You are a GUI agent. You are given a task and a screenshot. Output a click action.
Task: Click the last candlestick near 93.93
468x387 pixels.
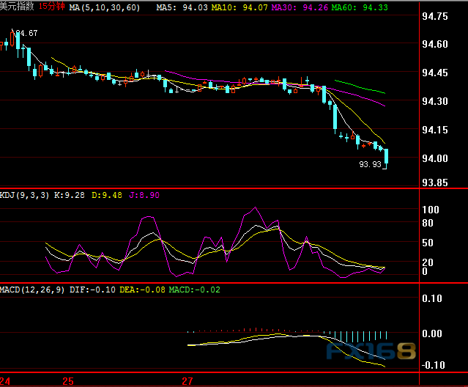click(386, 155)
